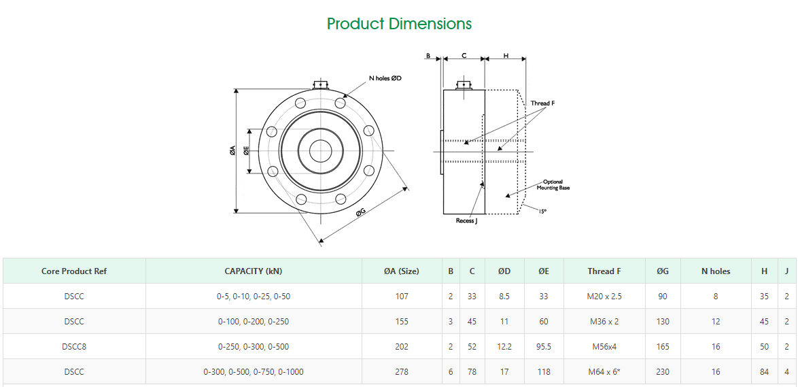Click the N holes ØD diagram annotation
This screenshot has height=387, width=798.
[x=385, y=78]
